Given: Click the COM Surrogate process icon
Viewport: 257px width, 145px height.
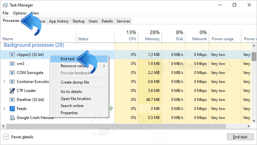Looking at the screenshot, I should (x=12, y=73).
